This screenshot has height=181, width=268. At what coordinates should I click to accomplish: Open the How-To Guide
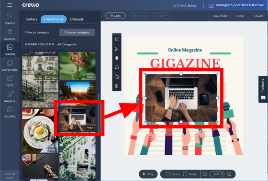[x=10, y=176]
